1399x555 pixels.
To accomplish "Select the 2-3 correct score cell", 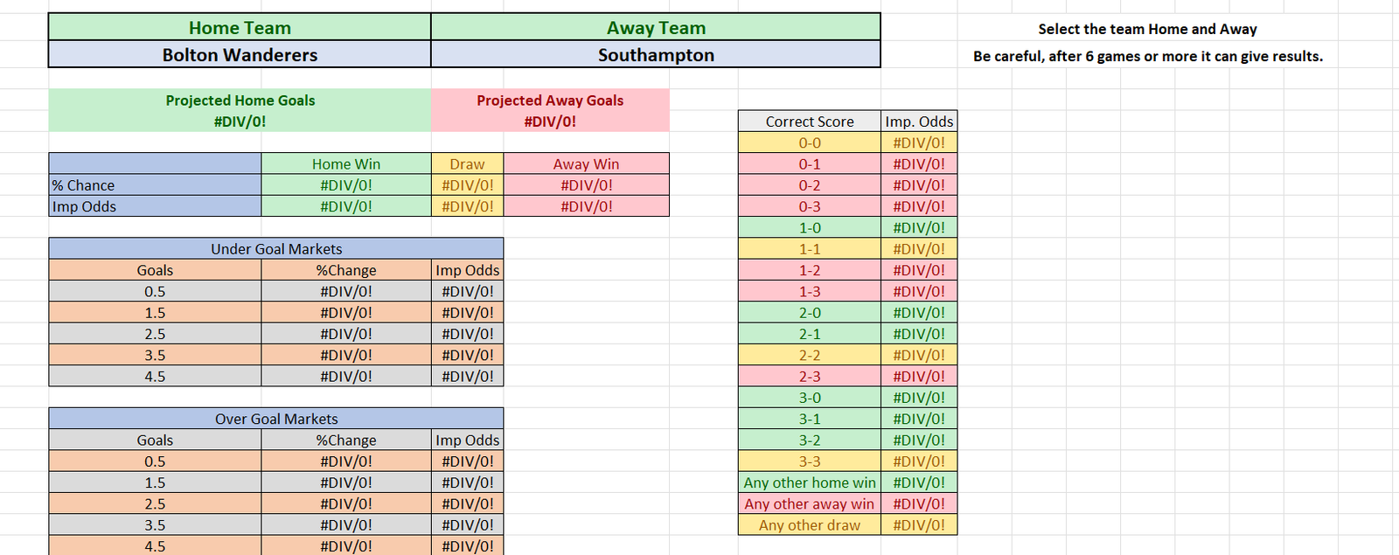I will 810,376.
